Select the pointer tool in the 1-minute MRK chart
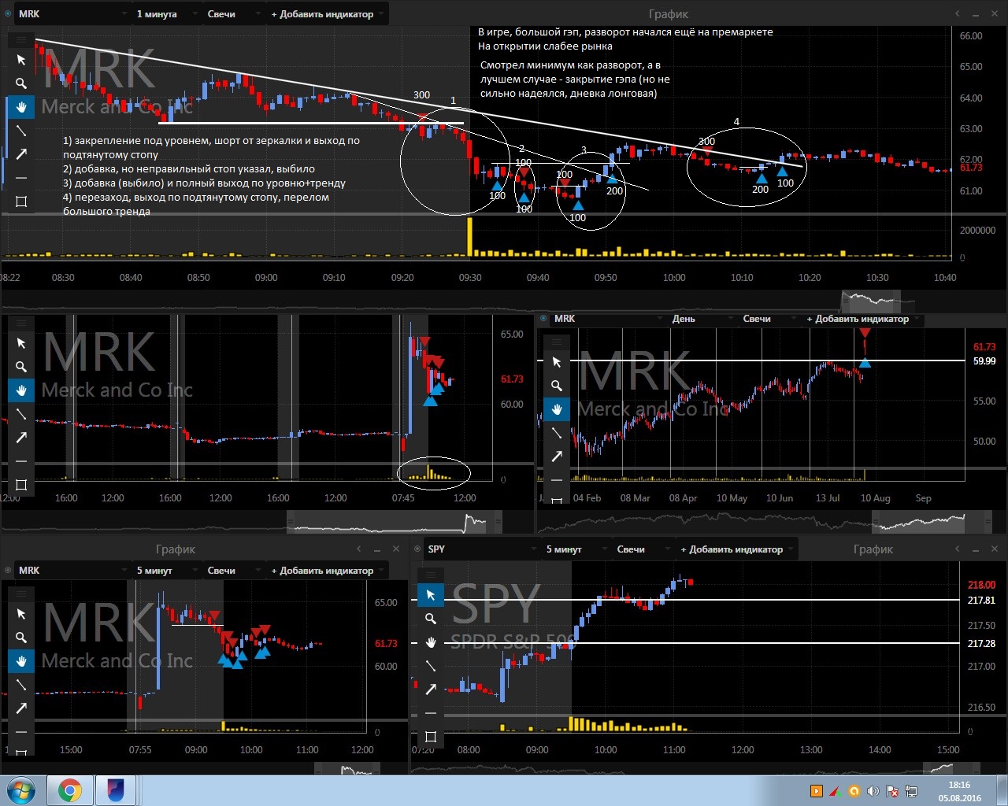1008x806 pixels. [x=21, y=60]
